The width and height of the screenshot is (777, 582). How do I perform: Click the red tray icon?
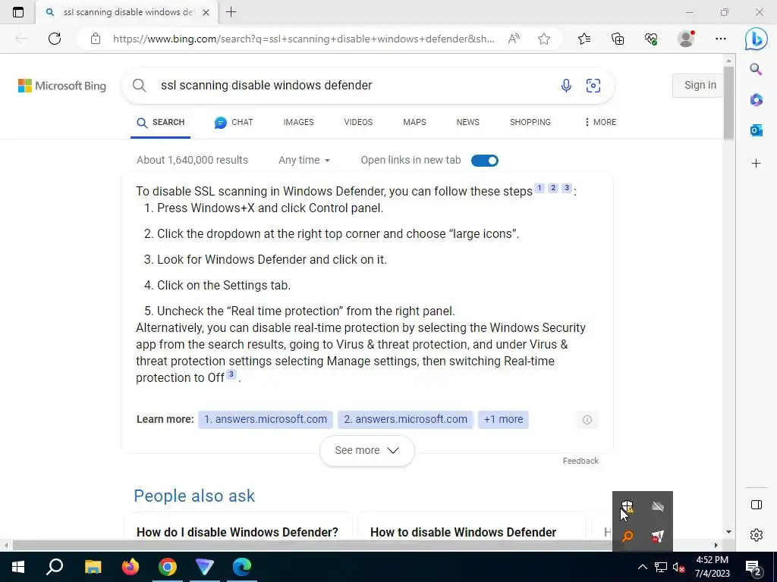coord(658,537)
